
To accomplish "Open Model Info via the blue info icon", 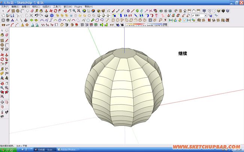I will pyautogui.click(x=52, y=15).
